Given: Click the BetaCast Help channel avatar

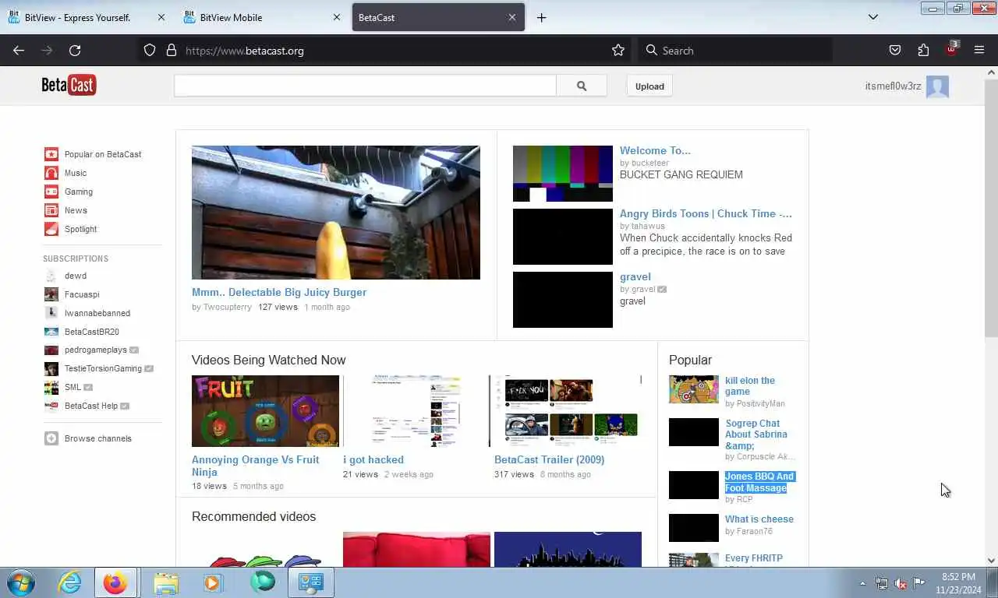Looking at the screenshot, I should tap(51, 406).
